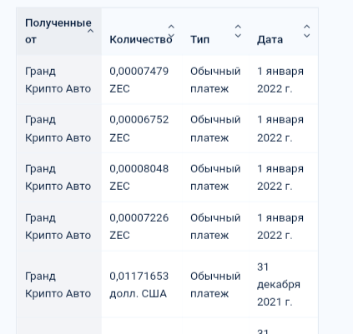This screenshot has width=353, height=334.
Task: Click the Количество column sort arrows
Action: 171,31
